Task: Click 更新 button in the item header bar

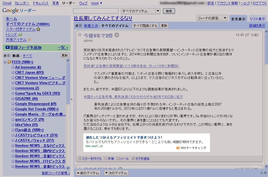Action: coord(164,26)
